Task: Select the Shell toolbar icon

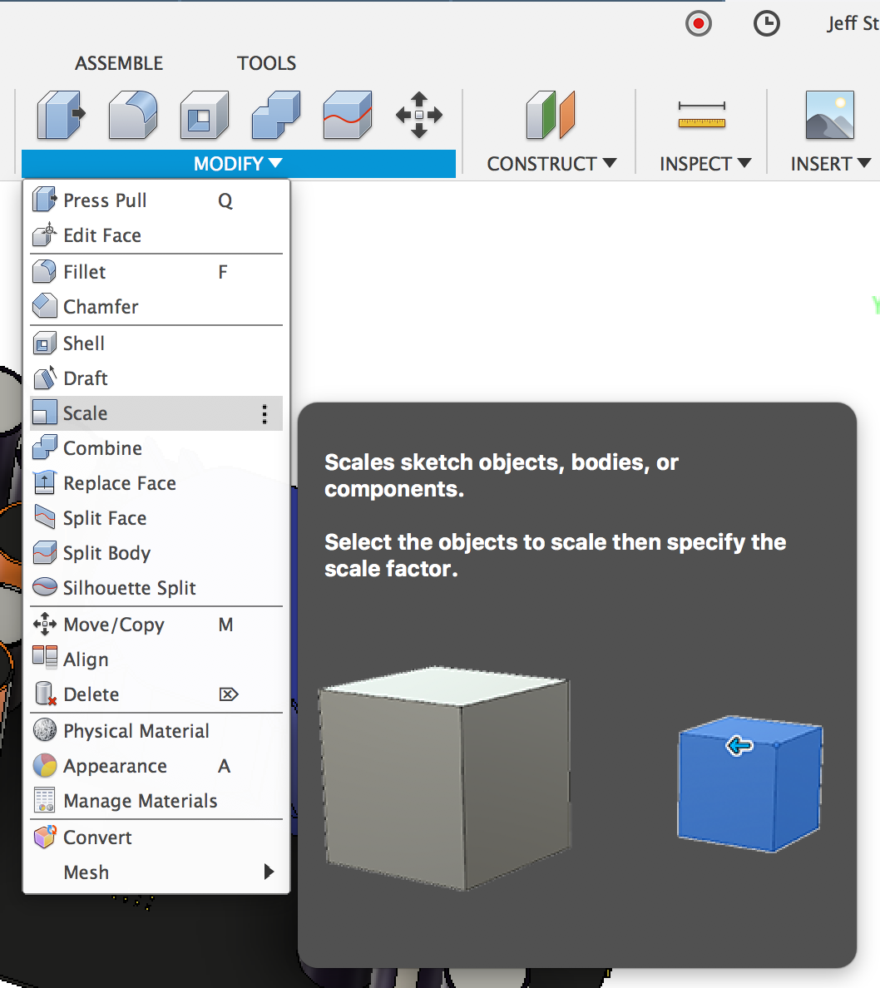Action: 204,116
